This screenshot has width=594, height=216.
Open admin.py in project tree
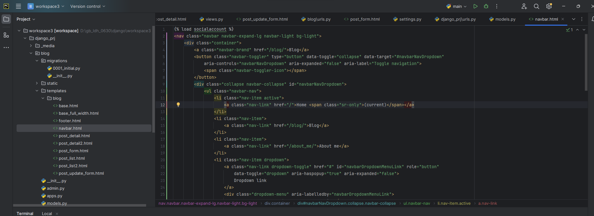(x=53, y=188)
